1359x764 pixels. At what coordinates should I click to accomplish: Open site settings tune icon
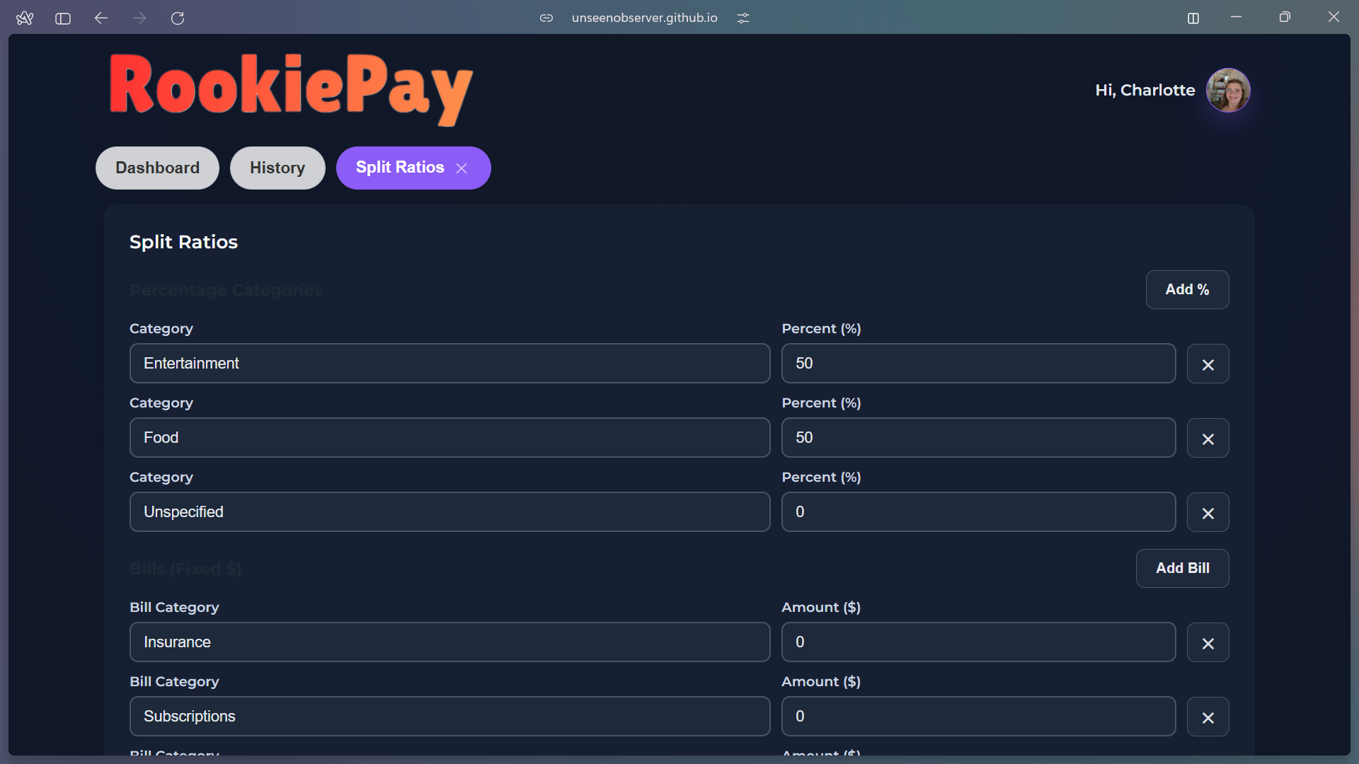pos(742,18)
